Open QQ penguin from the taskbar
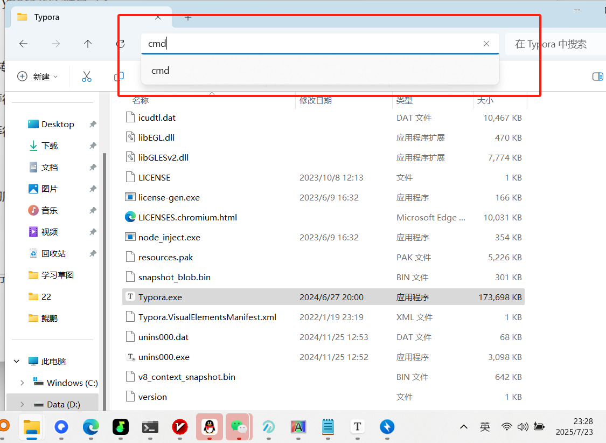 (x=210, y=427)
